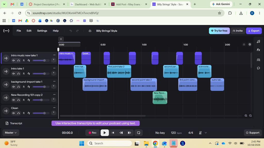Start recording with Rec button
The width and height of the screenshot is (264, 148).
[93, 133]
